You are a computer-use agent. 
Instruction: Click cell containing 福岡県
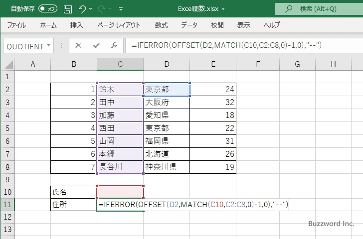pyautogui.click(x=167, y=141)
